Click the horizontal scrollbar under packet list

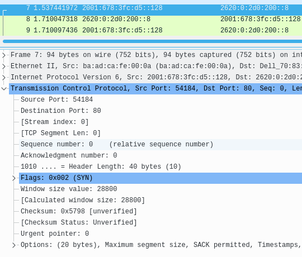152,41
